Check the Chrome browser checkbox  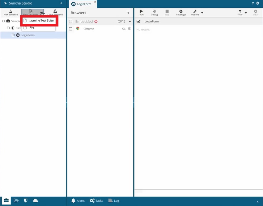[x=70, y=29]
